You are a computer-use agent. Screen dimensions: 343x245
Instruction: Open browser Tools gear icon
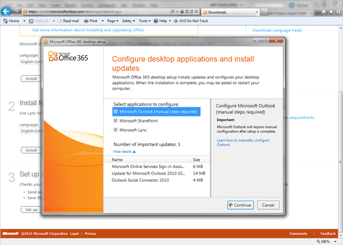tap(338, 12)
